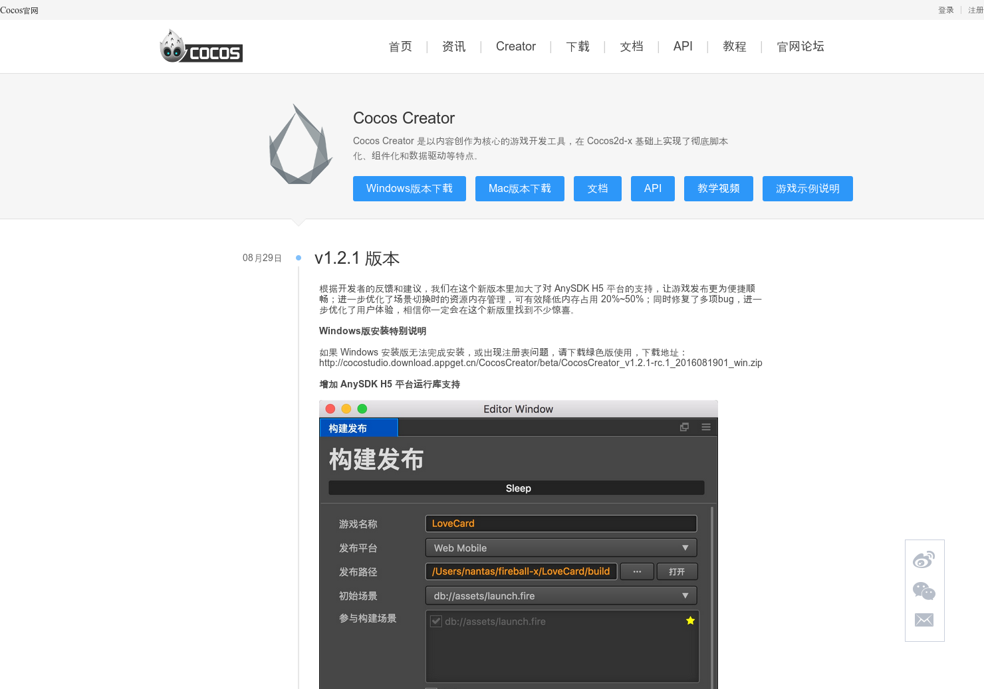Viewport: 984px width, 689px height.
Task: Share via the Weibo icon
Action: pyautogui.click(x=924, y=560)
